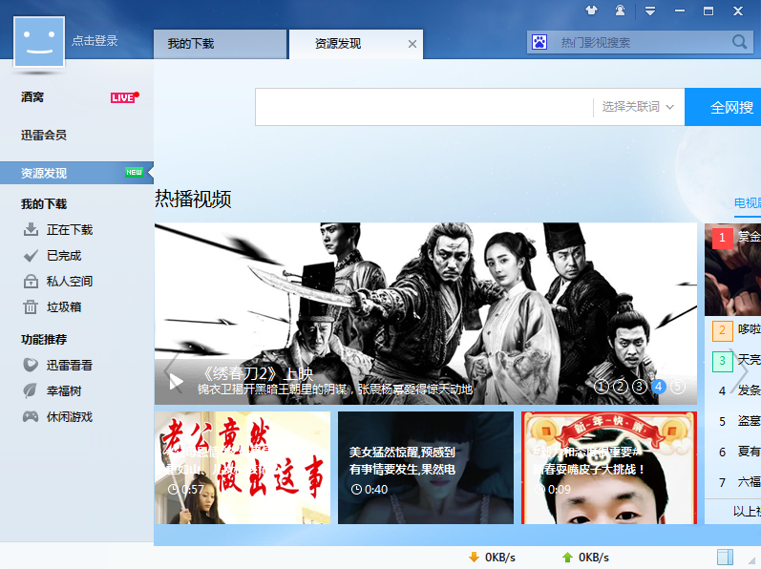Open the 新春耍嘴皮子大挑战 video thumbnail
This screenshot has height=569, width=761.
[609, 468]
